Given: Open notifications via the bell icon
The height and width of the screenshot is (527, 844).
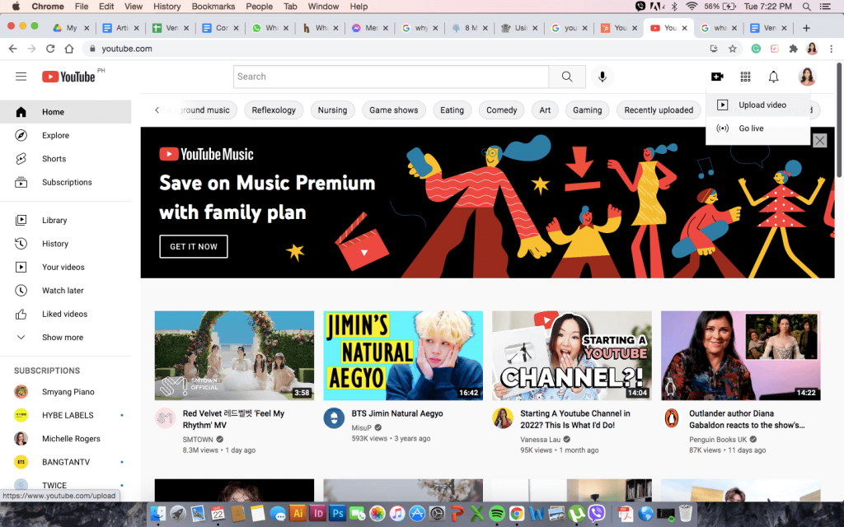Looking at the screenshot, I should 773,77.
